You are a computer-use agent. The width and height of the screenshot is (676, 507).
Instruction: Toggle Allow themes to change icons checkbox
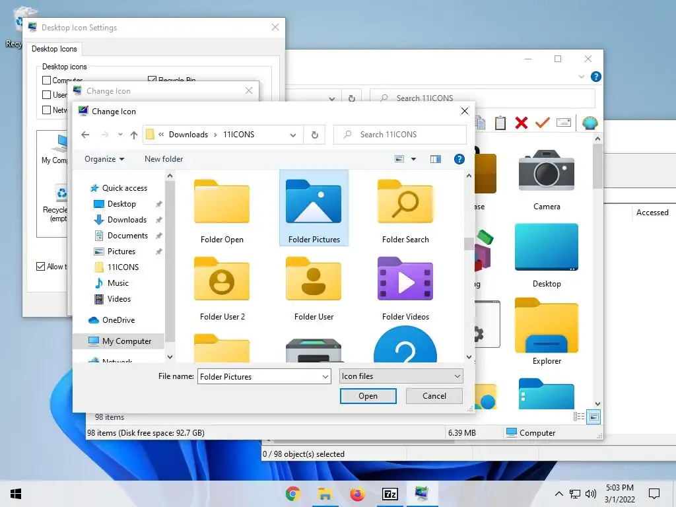(40, 267)
